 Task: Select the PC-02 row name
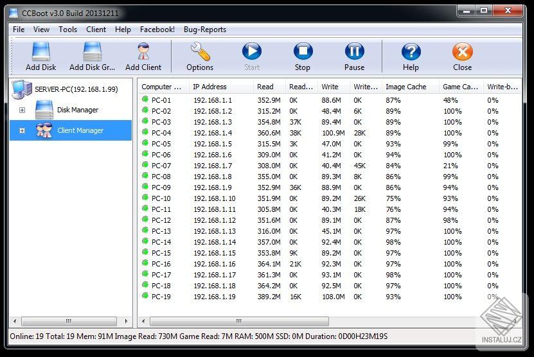(x=161, y=111)
